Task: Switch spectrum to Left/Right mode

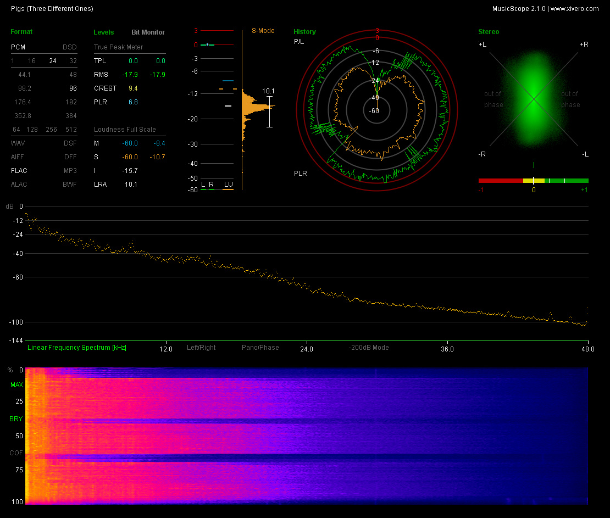Action: [201, 348]
